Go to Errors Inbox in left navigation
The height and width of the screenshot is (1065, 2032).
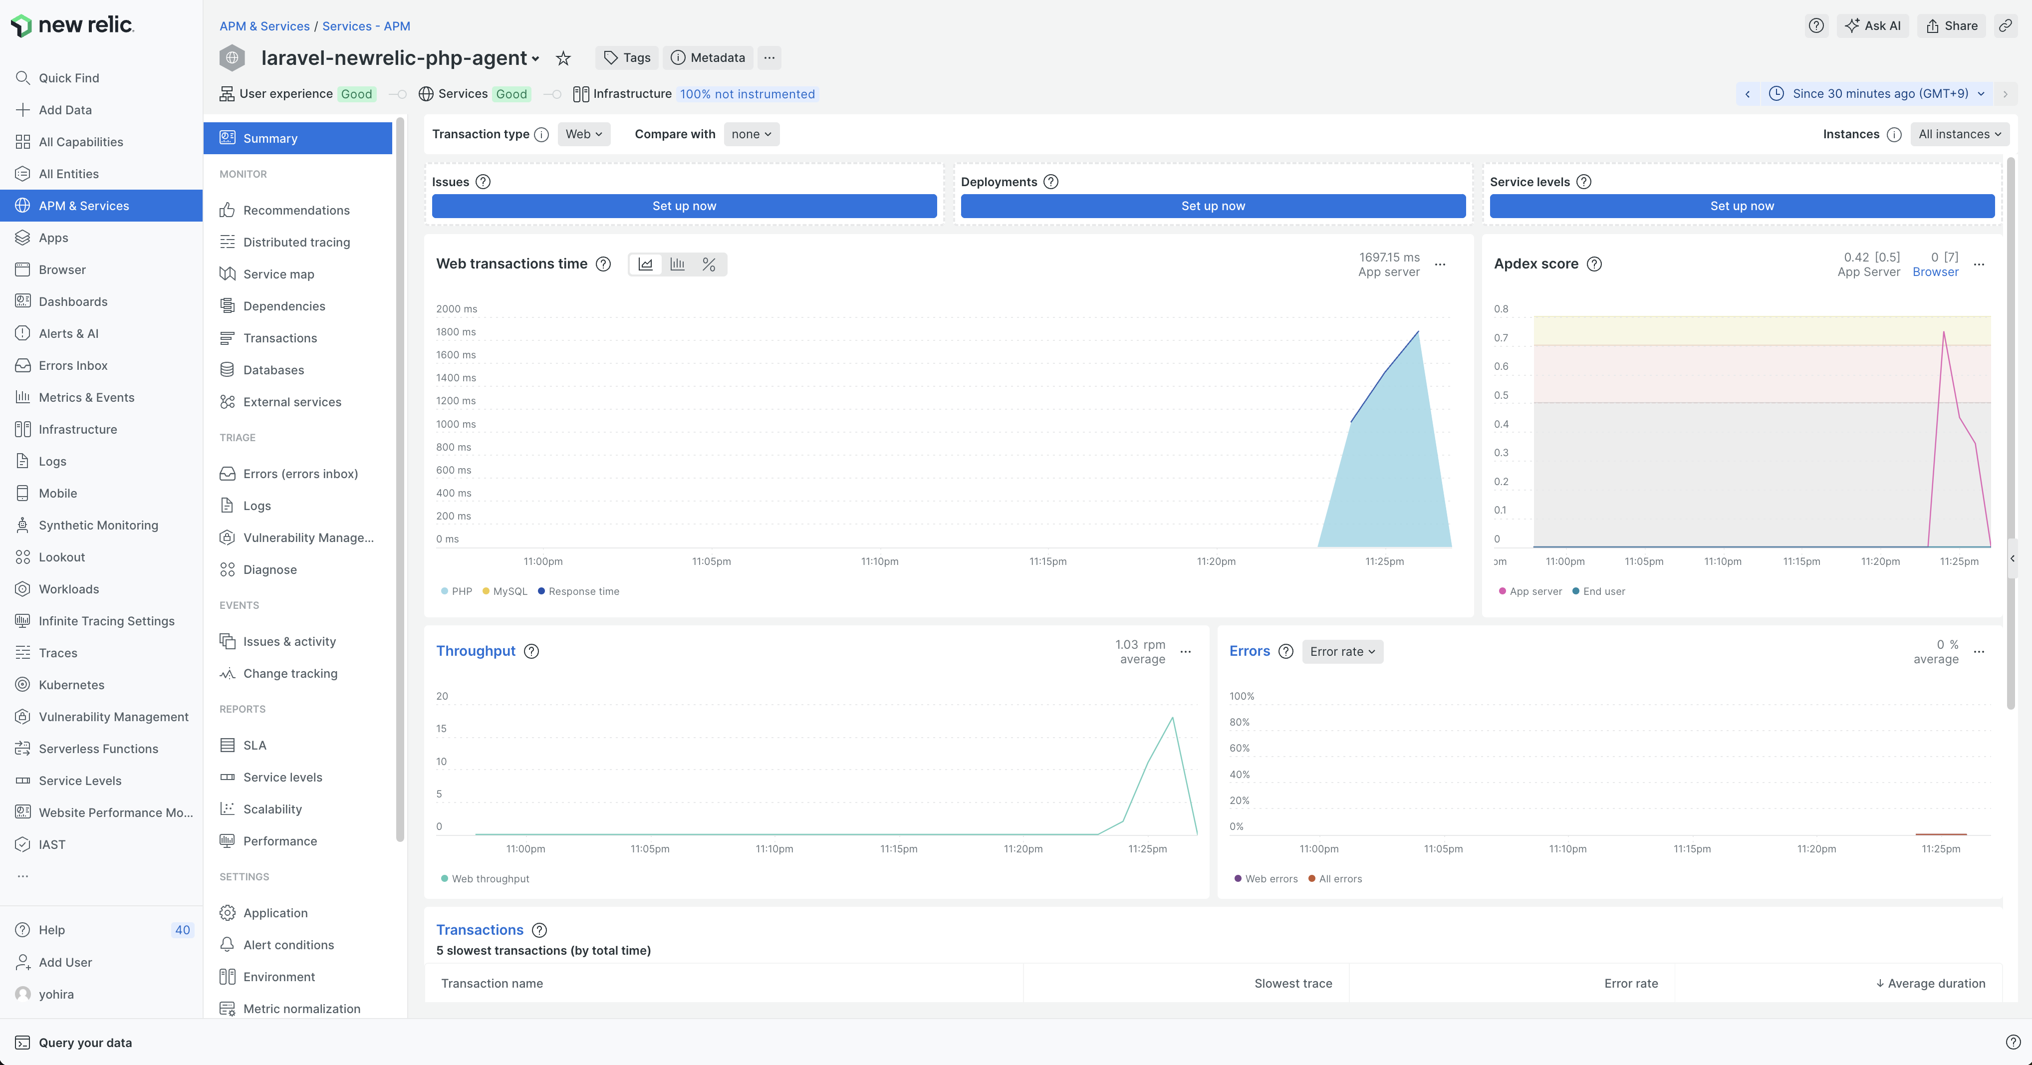pyautogui.click(x=101, y=365)
